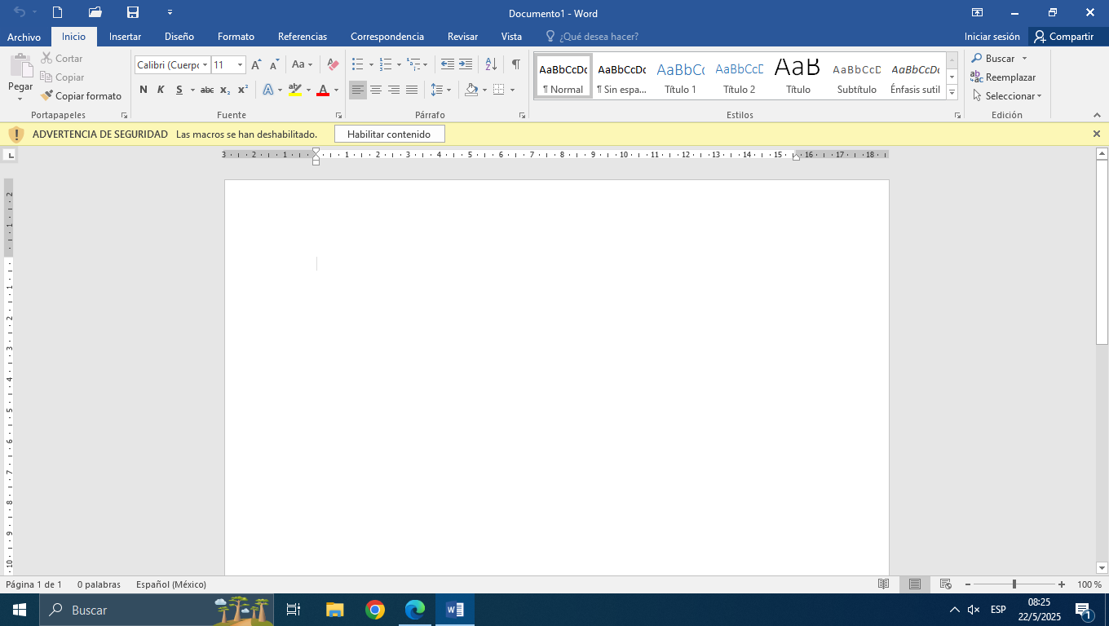
Task: Switch to Read Mode view in status bar
Action: pos(883,584)
